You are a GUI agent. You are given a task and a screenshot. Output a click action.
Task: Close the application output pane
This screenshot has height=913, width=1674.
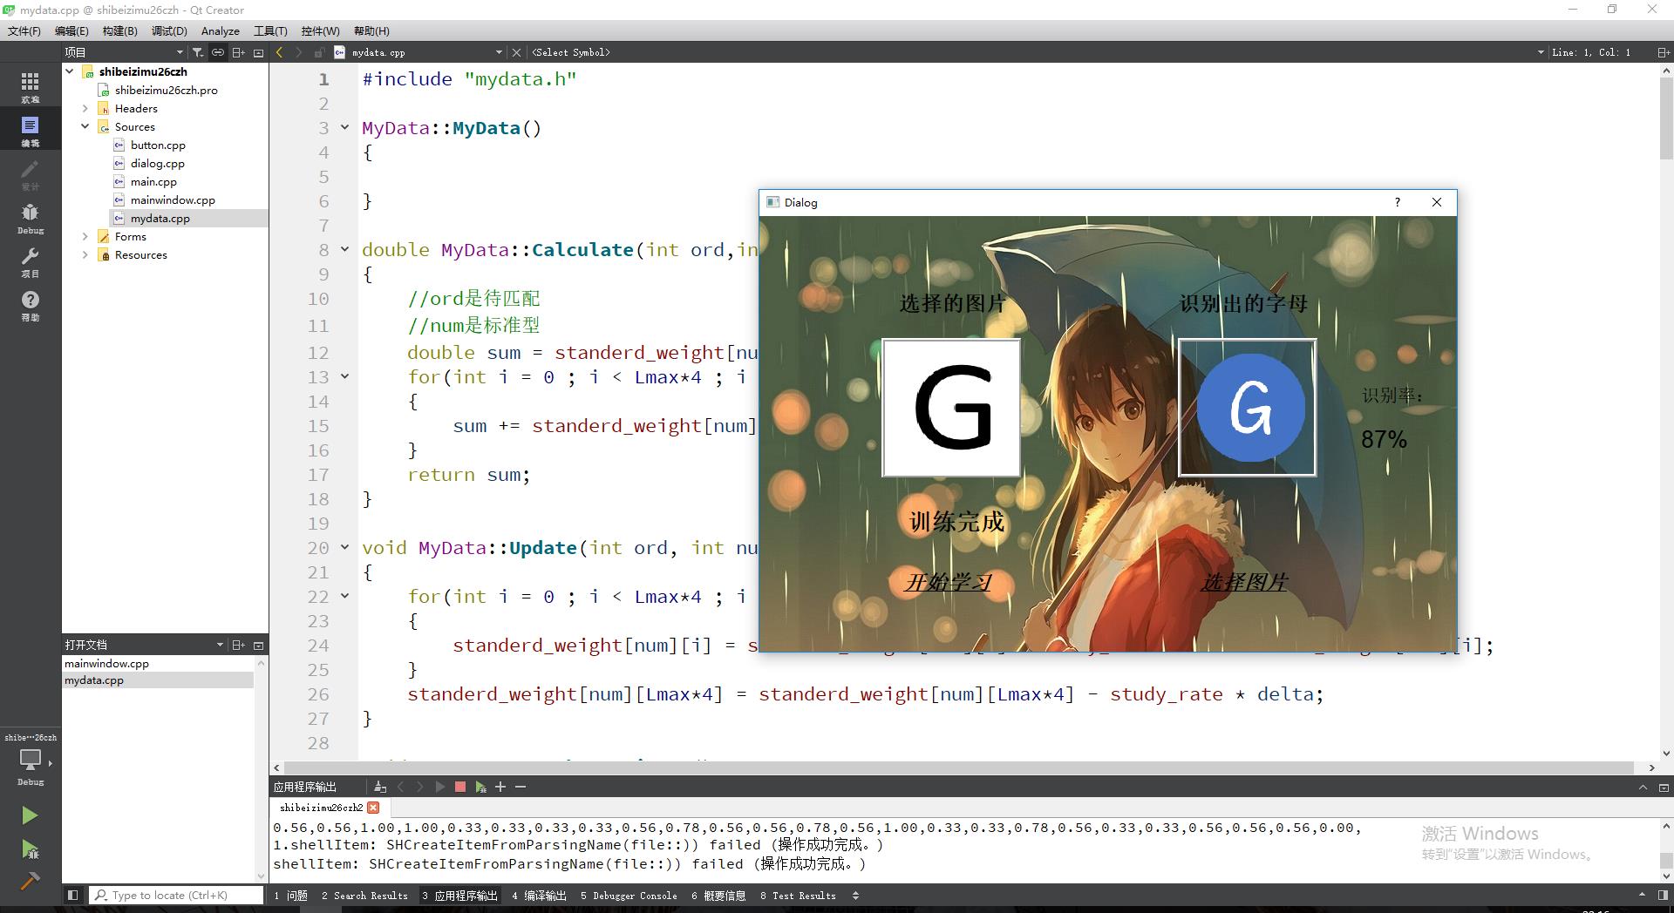click(x=1663, y=787)
